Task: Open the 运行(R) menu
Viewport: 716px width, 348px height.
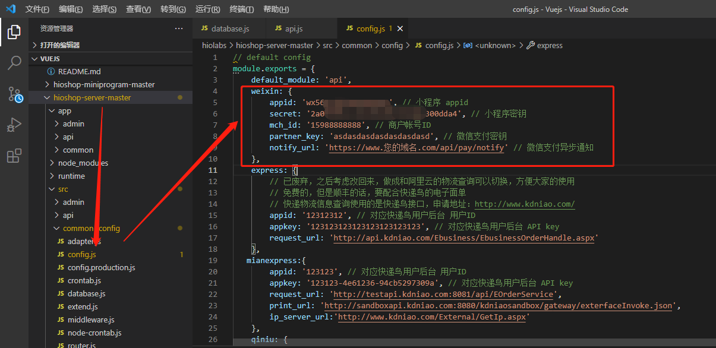Action: pyautogui.click(x=207, y=10)
